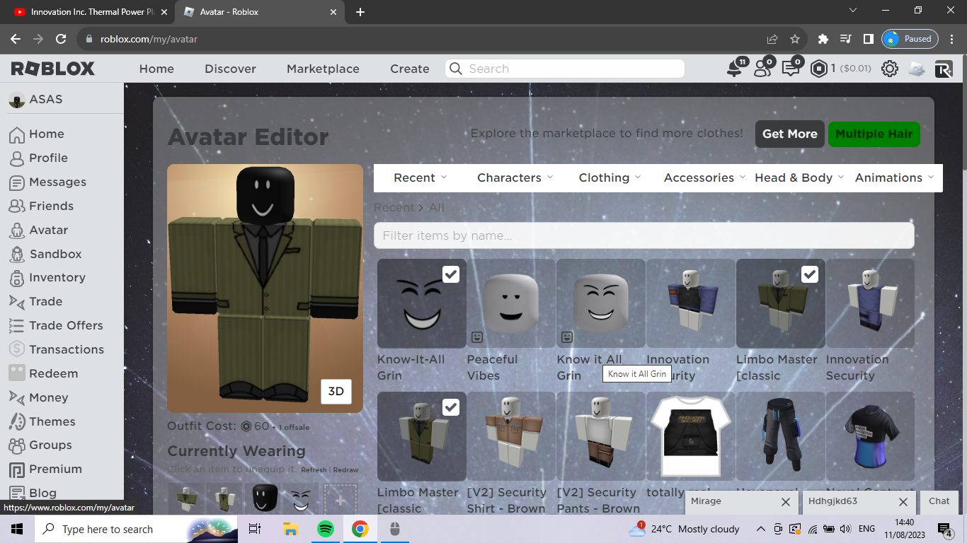This screenshot has width=967, height=543.
Task: Click the Filter items by name field
Action: (x=644, y=235)
